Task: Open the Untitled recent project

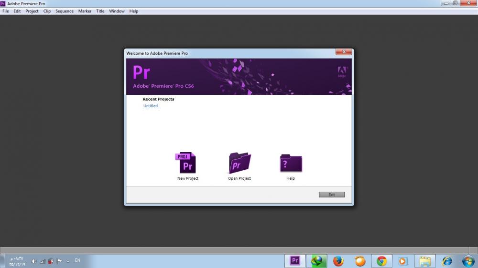Action: click(x=151, y=106)
